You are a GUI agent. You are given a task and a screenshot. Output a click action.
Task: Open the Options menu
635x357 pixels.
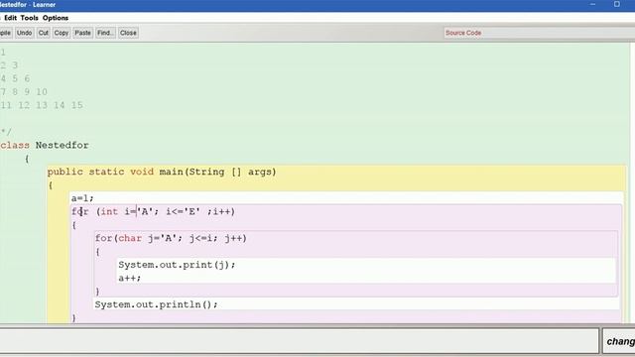tap(56, 18)
